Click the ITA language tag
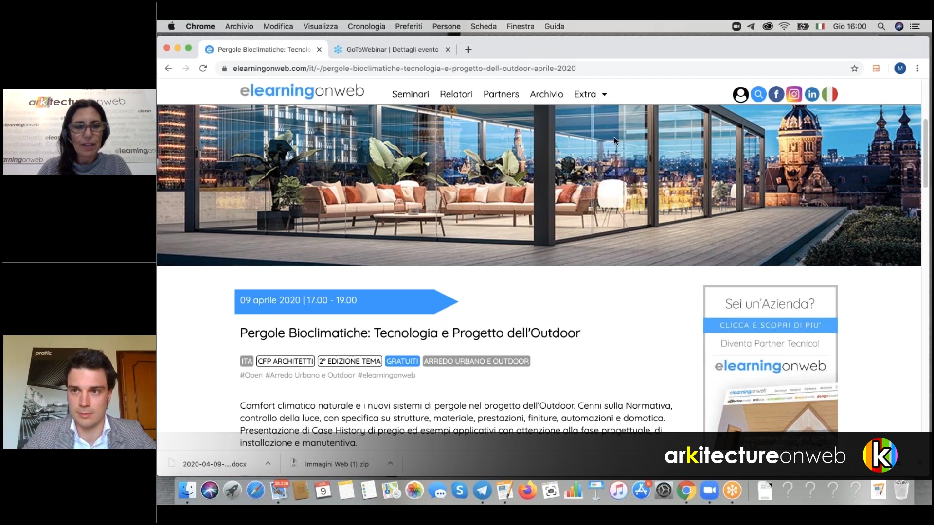This screenshot has height=525, width=934. click(x=247, y=361)
